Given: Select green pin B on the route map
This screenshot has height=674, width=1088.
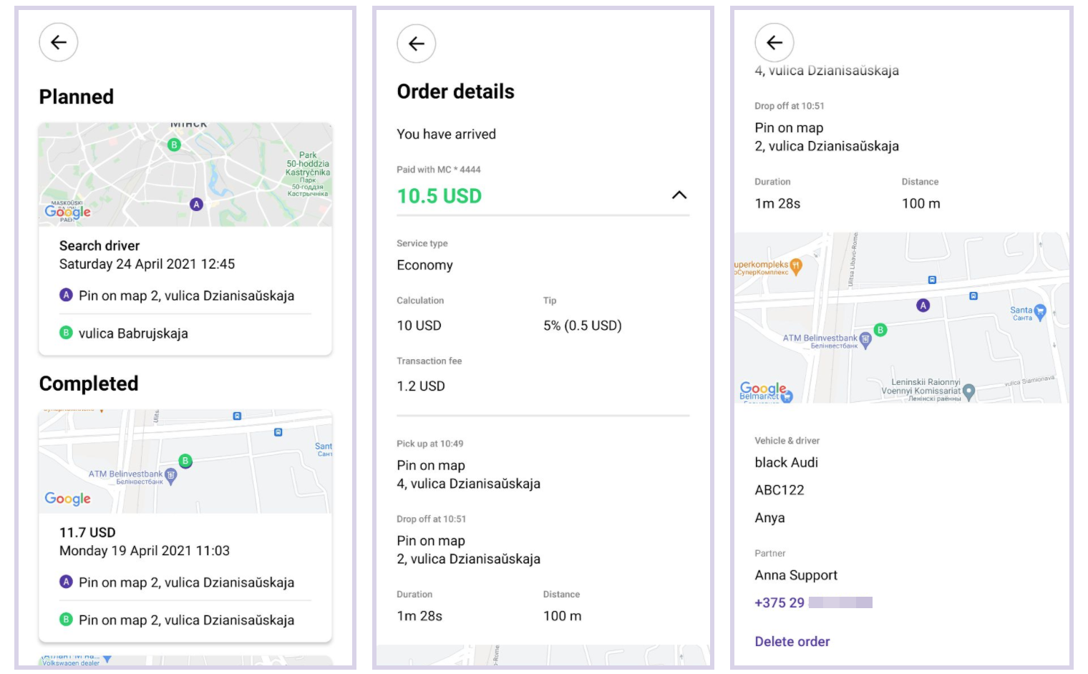Looking at the screenshot, I should [880, 330].
